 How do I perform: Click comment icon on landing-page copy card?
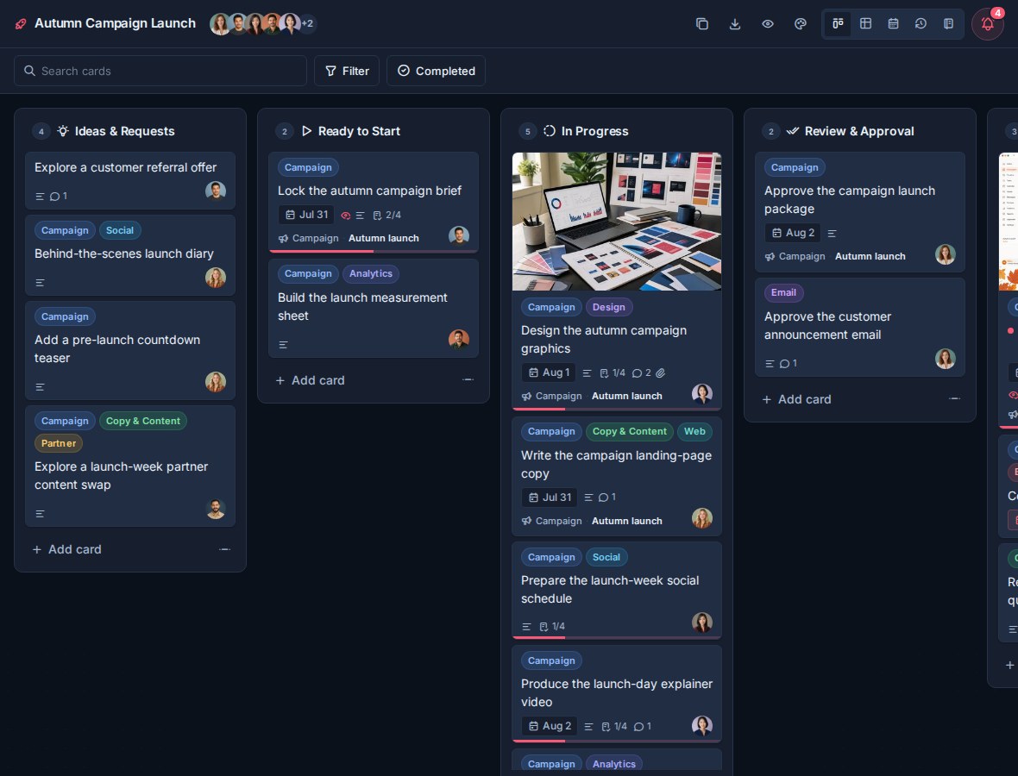pos(603,497)
